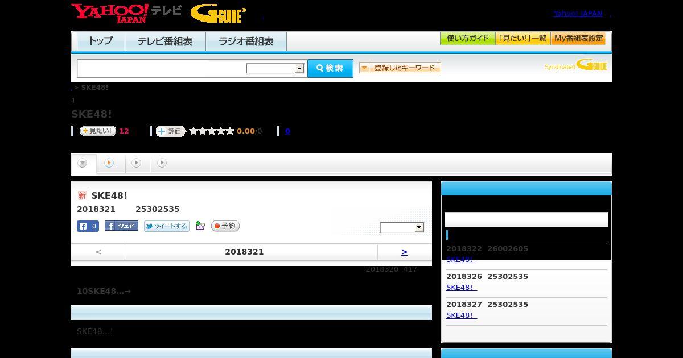Select the first rating star
This screenshot has width=683, height=358.
pos(194,131)
